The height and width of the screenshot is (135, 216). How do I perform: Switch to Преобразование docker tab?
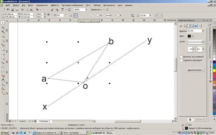[x=210, y=32]
